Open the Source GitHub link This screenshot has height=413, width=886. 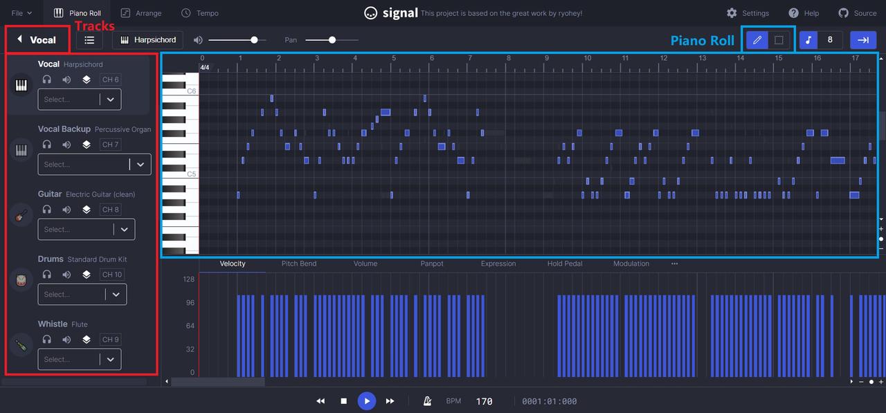(x=858, y=13)
